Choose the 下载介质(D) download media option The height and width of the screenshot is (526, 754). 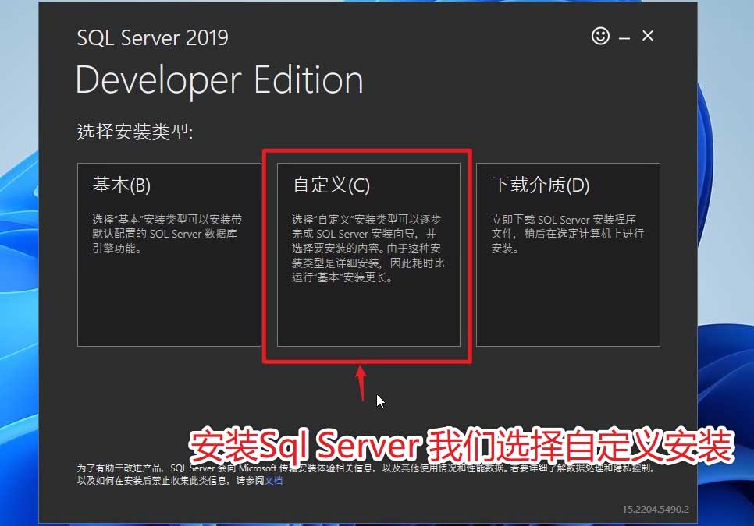[568, 254]
